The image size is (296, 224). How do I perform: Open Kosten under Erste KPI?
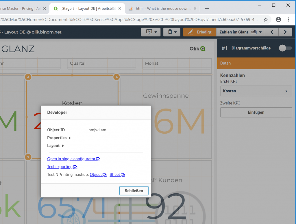click(x=256, y=91)
